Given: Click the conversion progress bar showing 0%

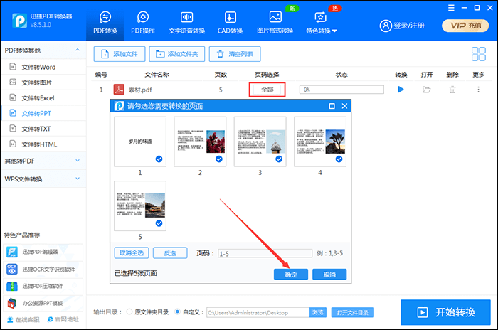Looking at the screenshot, I should click(x=341, y=90).
